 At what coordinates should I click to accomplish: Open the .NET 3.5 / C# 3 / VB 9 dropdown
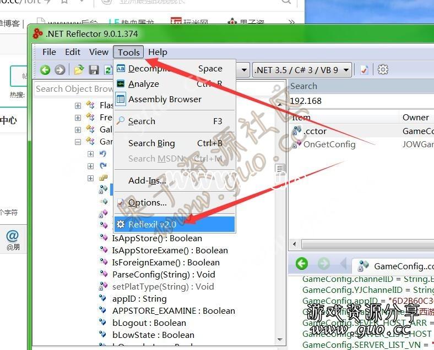(x=302, y=70)
